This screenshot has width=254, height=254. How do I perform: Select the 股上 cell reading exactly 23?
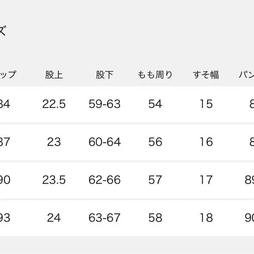click(x=54, y=142)
